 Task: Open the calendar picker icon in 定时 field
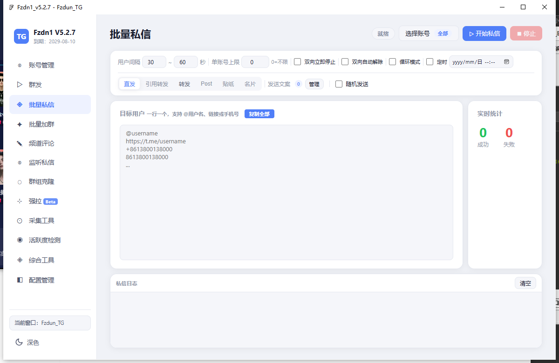[506, 61]
